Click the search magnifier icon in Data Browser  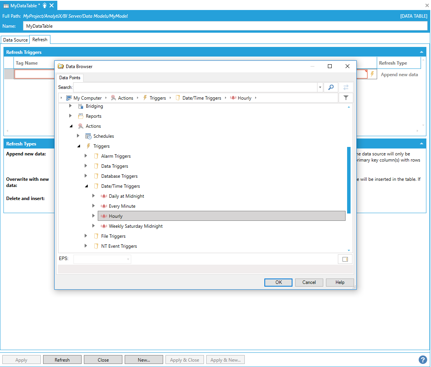point(331,87)
